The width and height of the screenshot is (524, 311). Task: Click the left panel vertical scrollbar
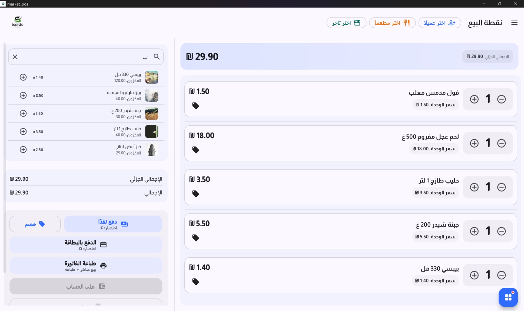click(5, 158)
